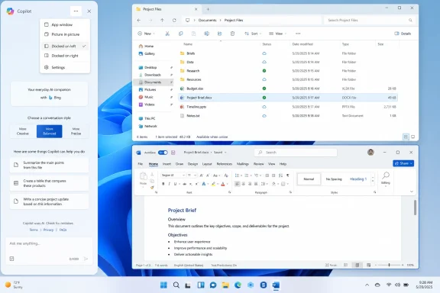The height and width of the screenshot is (293, 440).
Task: Click the Share icon in File Explorer toolbar
Action: point(219,34)
